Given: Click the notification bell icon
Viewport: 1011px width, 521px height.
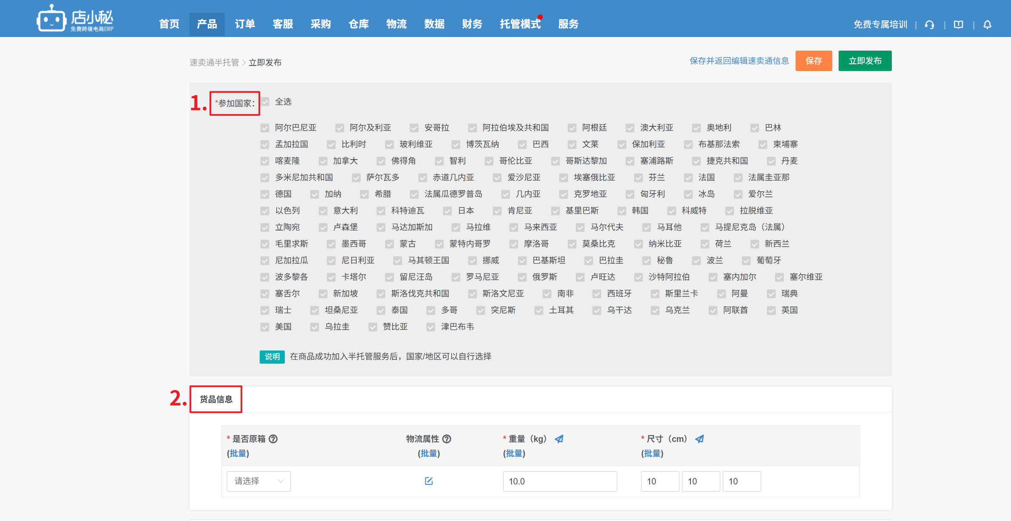Looking at the screenshot, I should coord(987,25).
